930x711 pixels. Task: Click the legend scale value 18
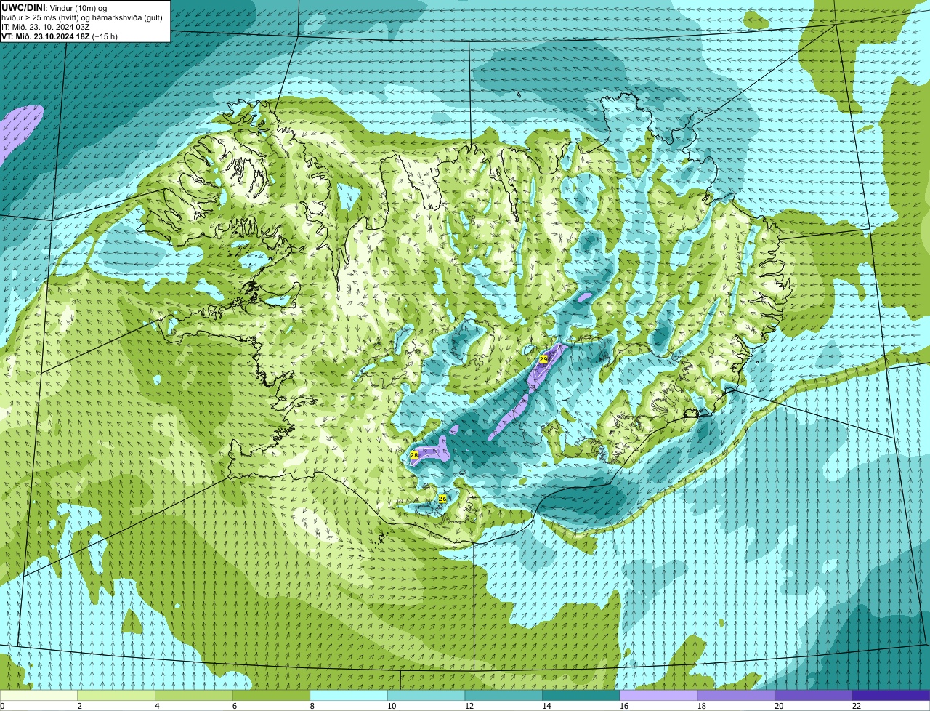(x=701, y=706)
